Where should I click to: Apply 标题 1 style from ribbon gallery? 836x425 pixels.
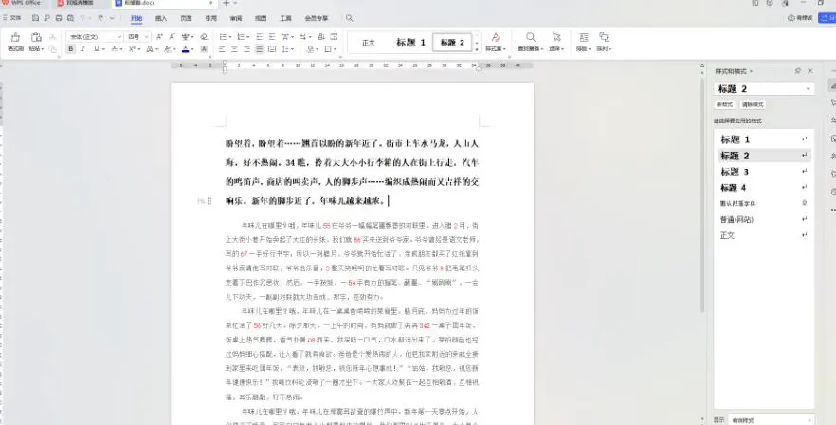[410, 43]
